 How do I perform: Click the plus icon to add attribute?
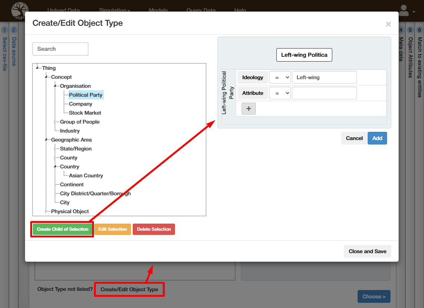pos(249,109)
